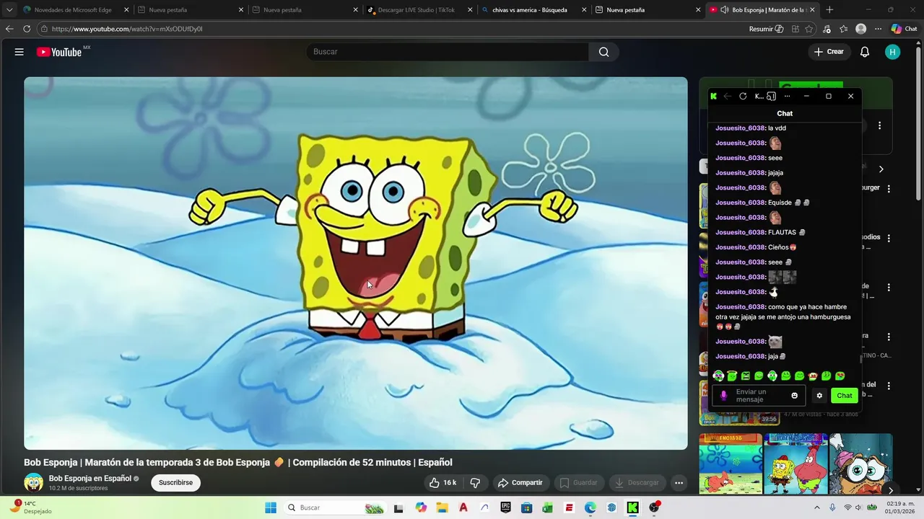Image resolution: width=924 pixels, height=519 pixels.
Task: Send message with green Chat button
Action: [845, 395]
